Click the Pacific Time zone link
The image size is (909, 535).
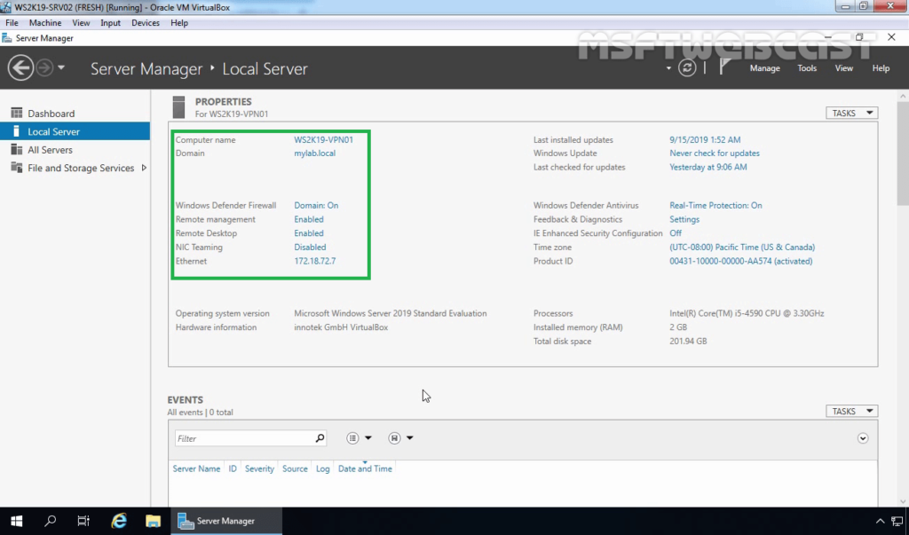click(x=742, y=247)
